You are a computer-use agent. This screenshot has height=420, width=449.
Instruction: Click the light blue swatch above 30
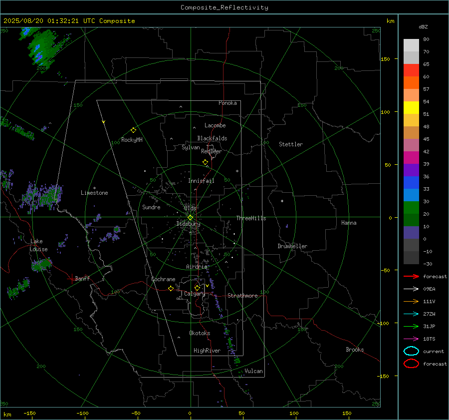pyautogui.click(x=411, y=195)
